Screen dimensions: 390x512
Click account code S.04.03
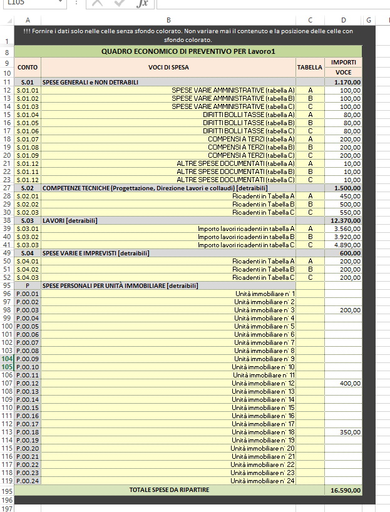click(x=28, y=277)
